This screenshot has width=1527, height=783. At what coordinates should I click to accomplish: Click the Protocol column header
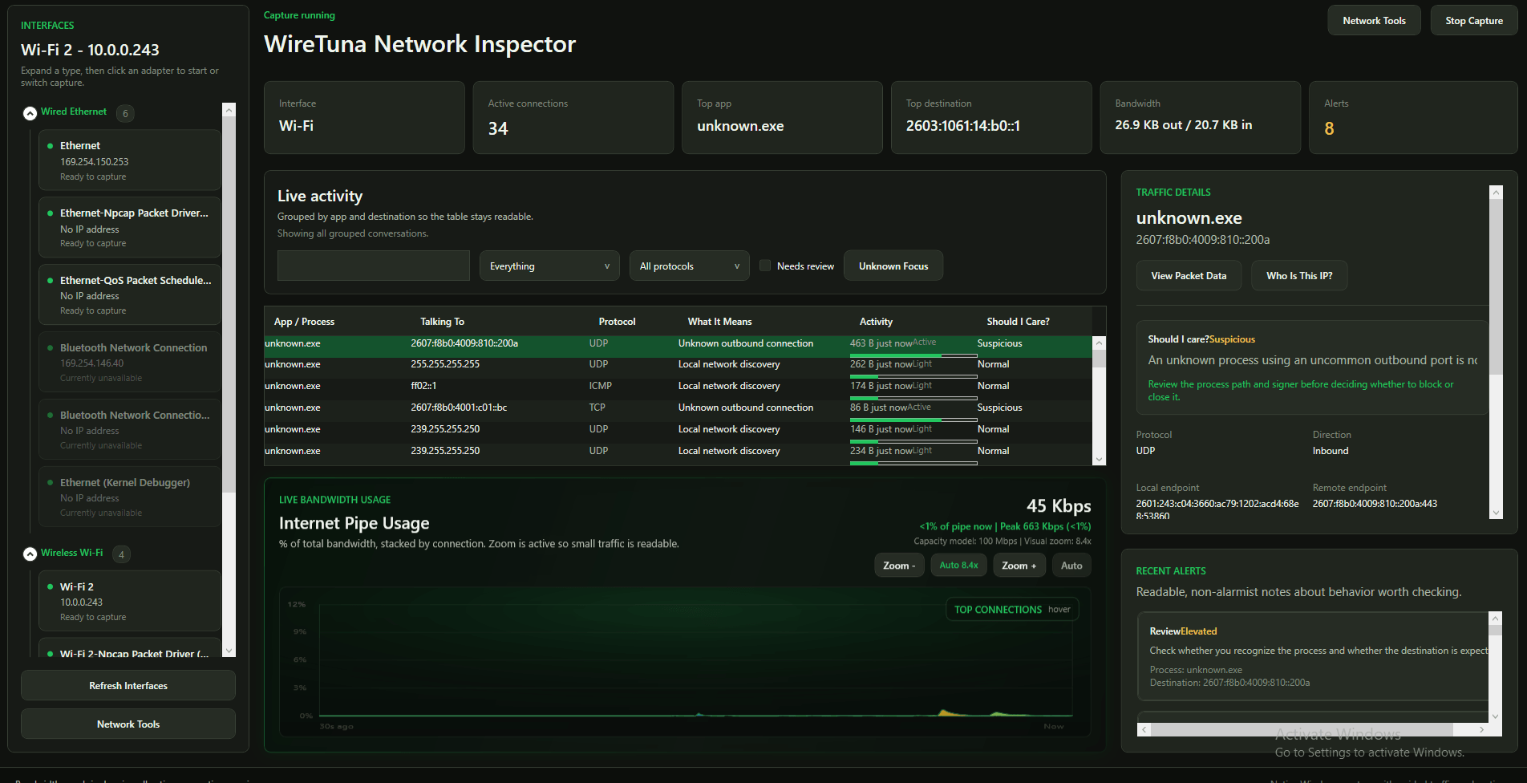point(617,322)
